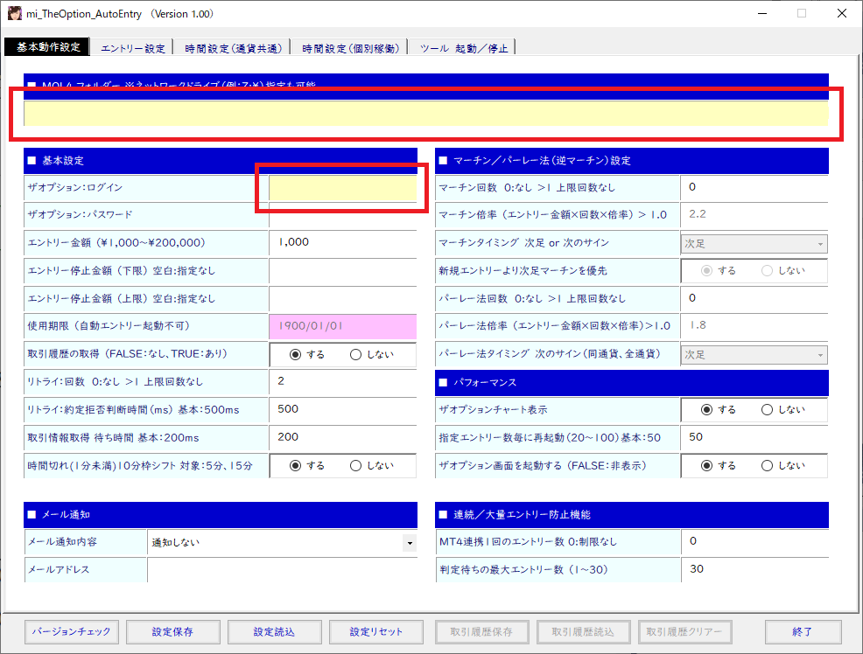Switch to エントリー設定 tab

tap(132, 48)
